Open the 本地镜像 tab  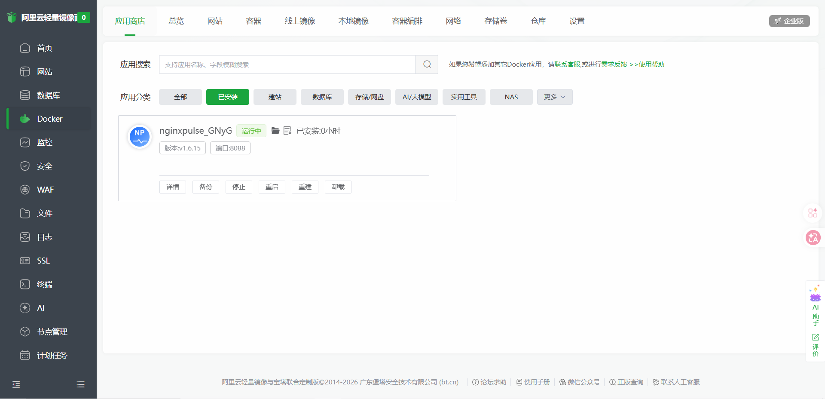[x=354, y=21]
